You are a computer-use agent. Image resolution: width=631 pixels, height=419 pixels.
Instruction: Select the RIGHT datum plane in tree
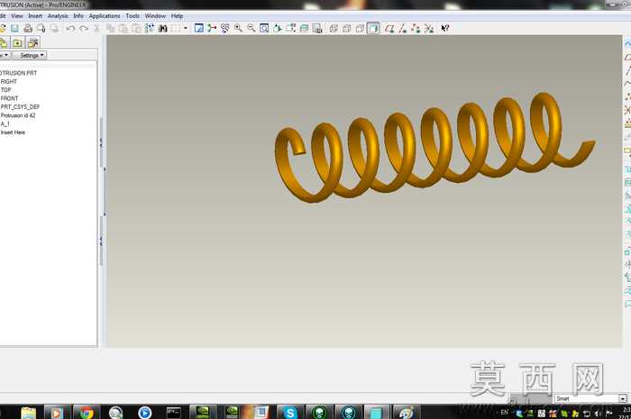(9, 81)
